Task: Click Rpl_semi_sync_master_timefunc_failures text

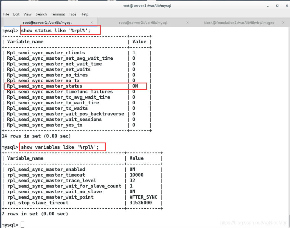Action: pos(60,92)
